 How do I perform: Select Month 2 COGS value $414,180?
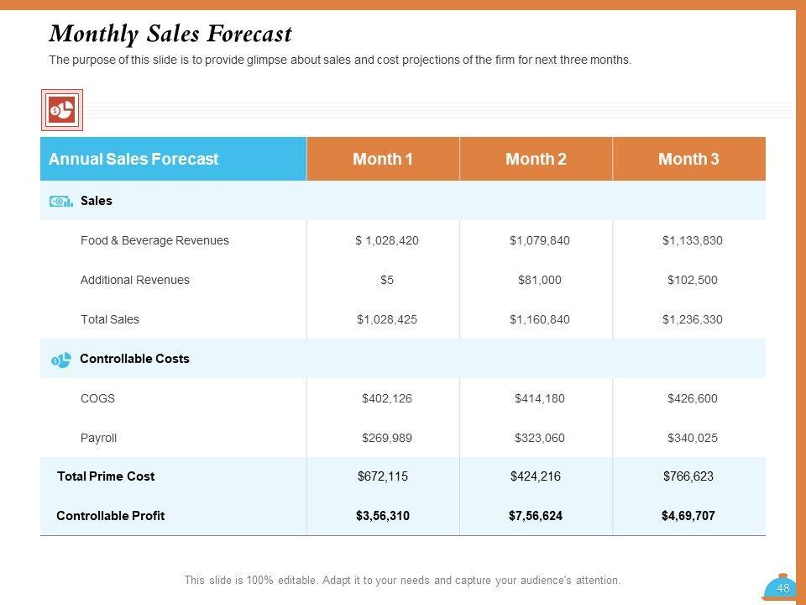(540, 398)
